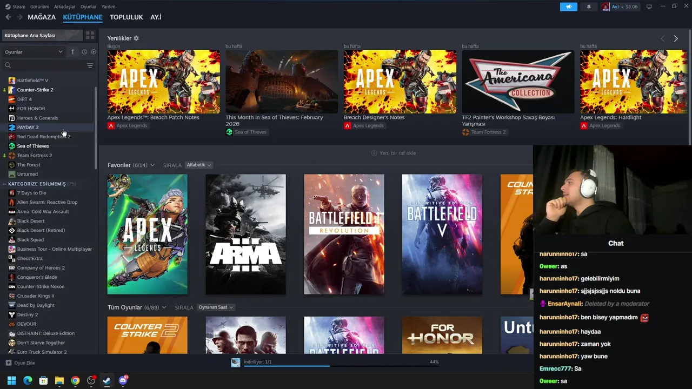Image resolution: width=692 pixels, height=389 pixels.
Task: Show previous news items with left arrow
Action: (x=663, y=38)
